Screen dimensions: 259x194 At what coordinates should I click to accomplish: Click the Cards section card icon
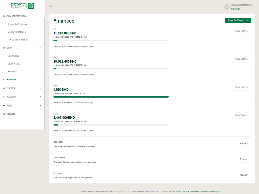coord(4,48)
